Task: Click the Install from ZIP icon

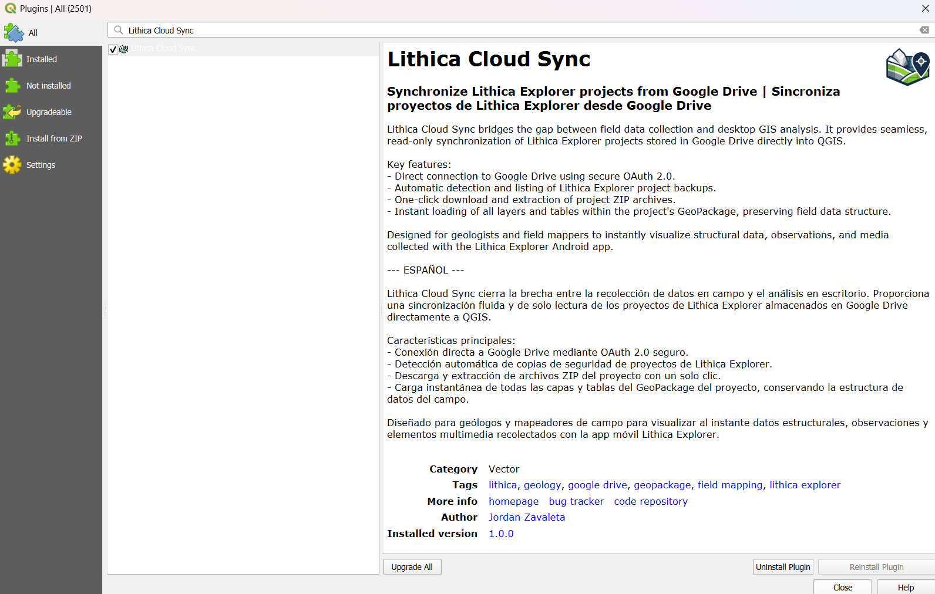Action: pos(12,139)
